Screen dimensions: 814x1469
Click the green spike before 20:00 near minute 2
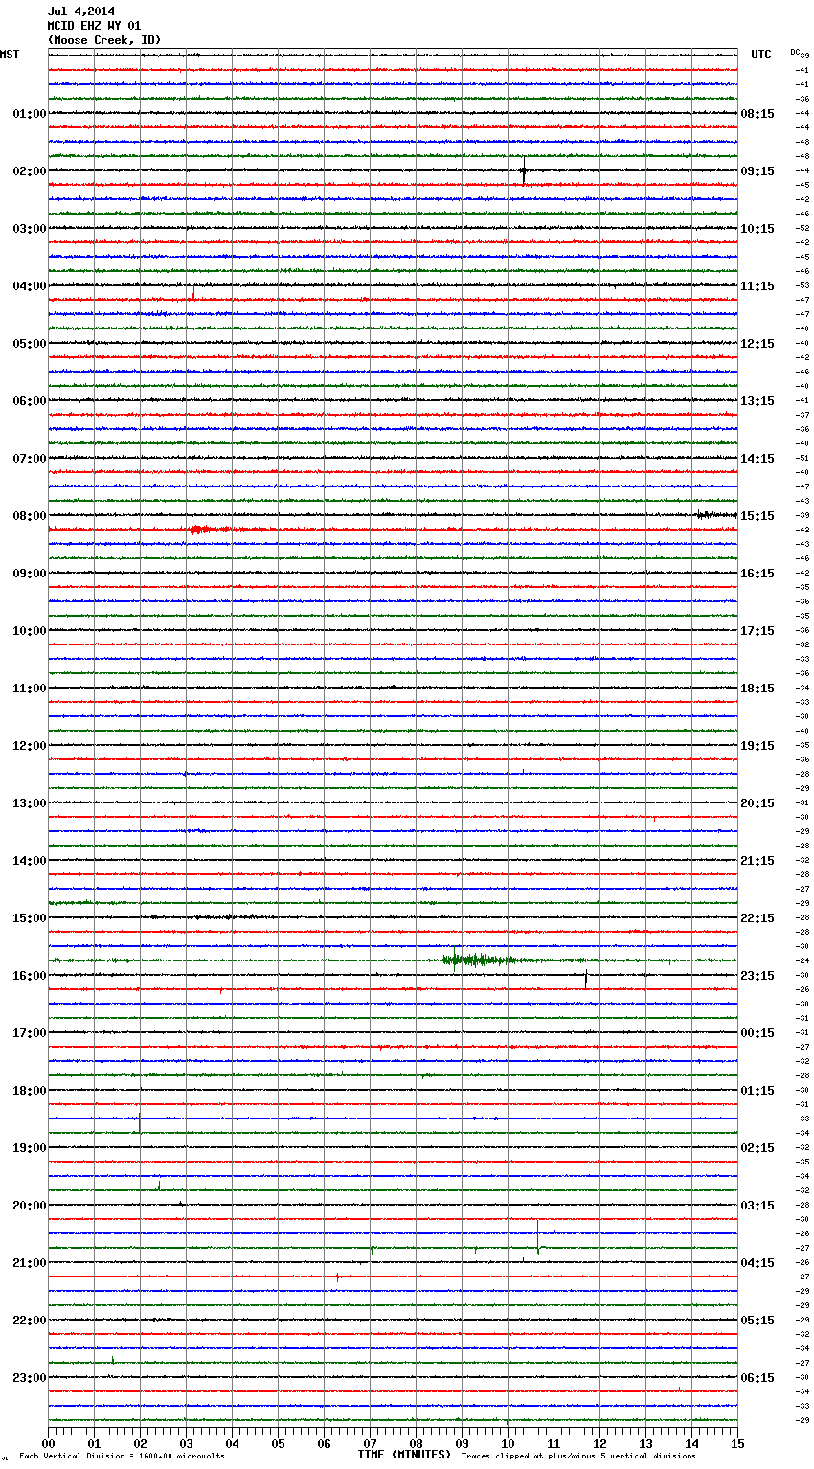pos(159,1186)
